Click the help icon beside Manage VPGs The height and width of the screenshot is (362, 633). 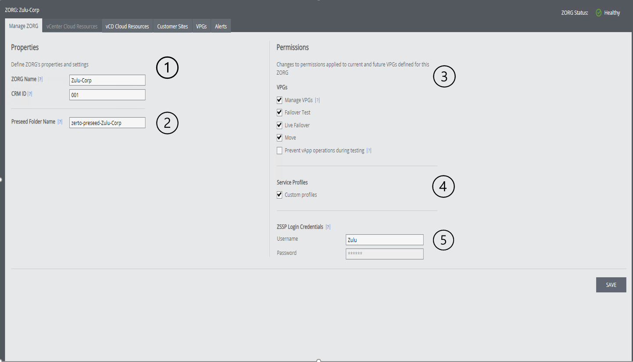317,100
